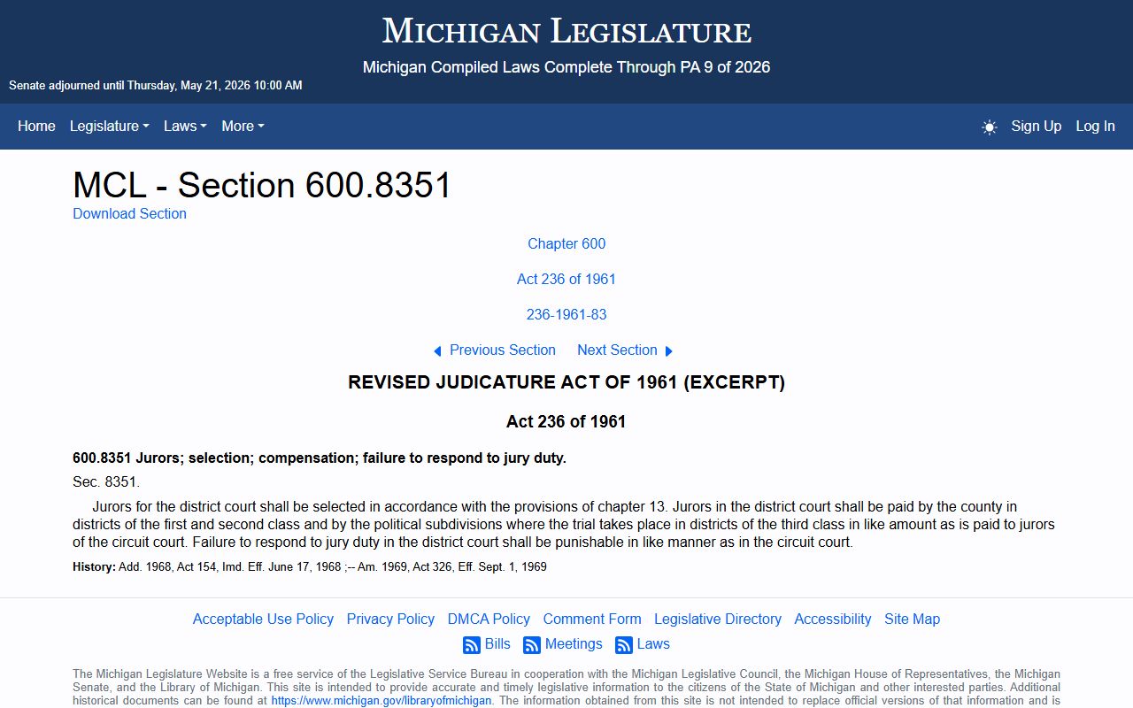Open the Site Map link

[x=912, y=619]
